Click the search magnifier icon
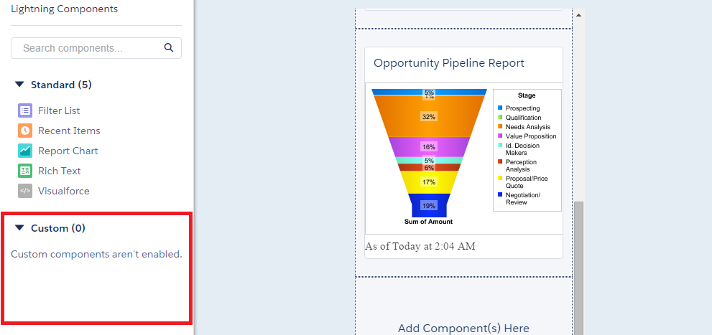The width and height of the screenshot is (712, 335). [169, 48]
